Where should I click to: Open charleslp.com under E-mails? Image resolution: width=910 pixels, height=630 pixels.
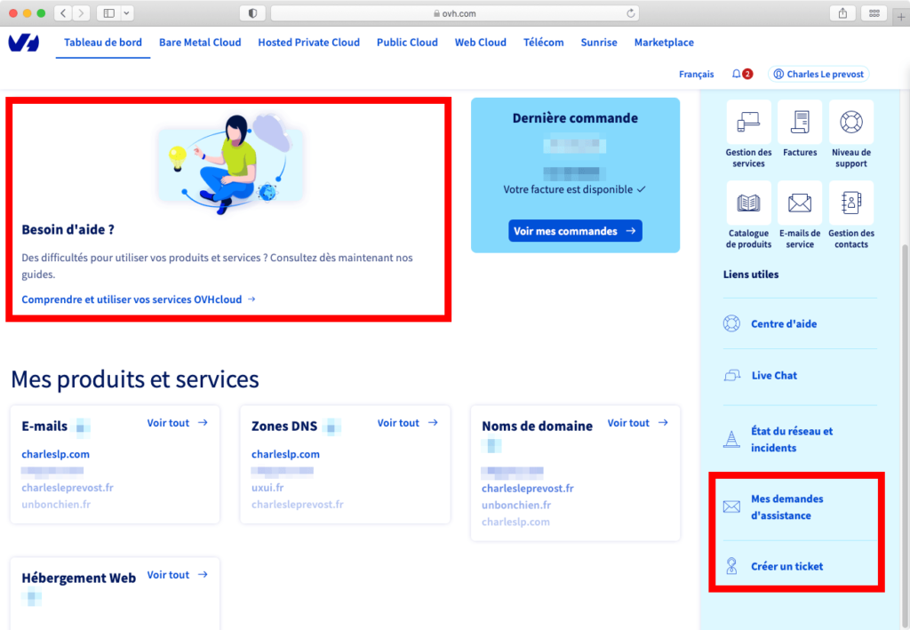(x=56, y=454)
